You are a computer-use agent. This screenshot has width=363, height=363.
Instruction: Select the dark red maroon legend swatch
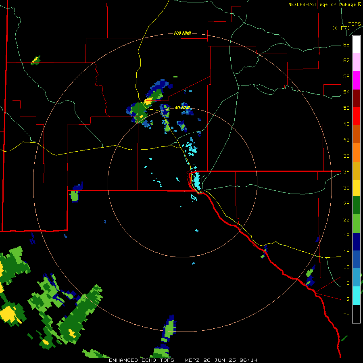coord(356,98)
